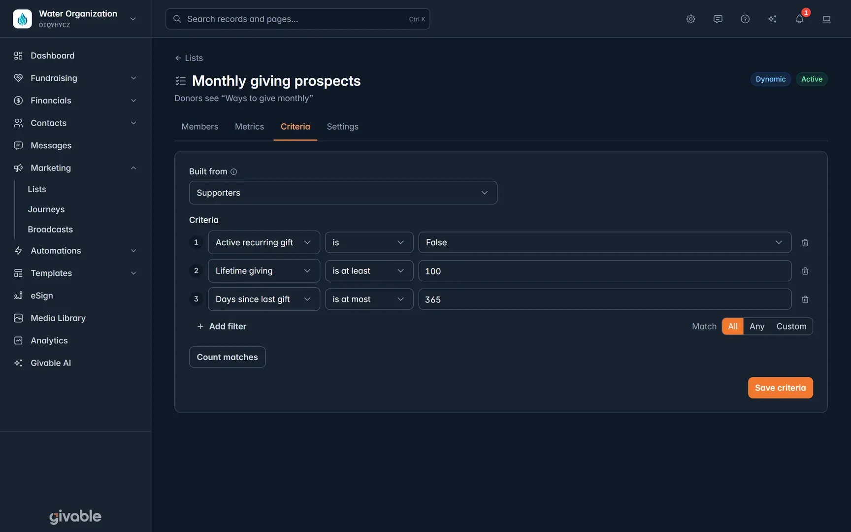Open notifications bell

pos(799,19)
